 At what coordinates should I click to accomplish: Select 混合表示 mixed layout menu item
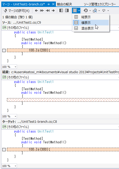[x=91, y=28]
